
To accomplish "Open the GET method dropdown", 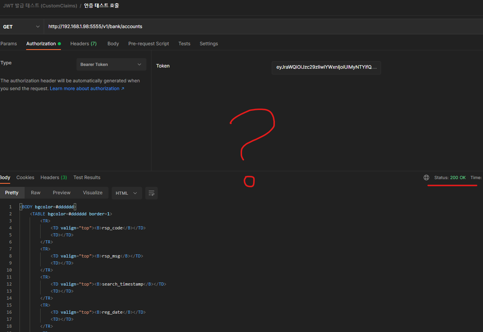I will coord(21,27).
